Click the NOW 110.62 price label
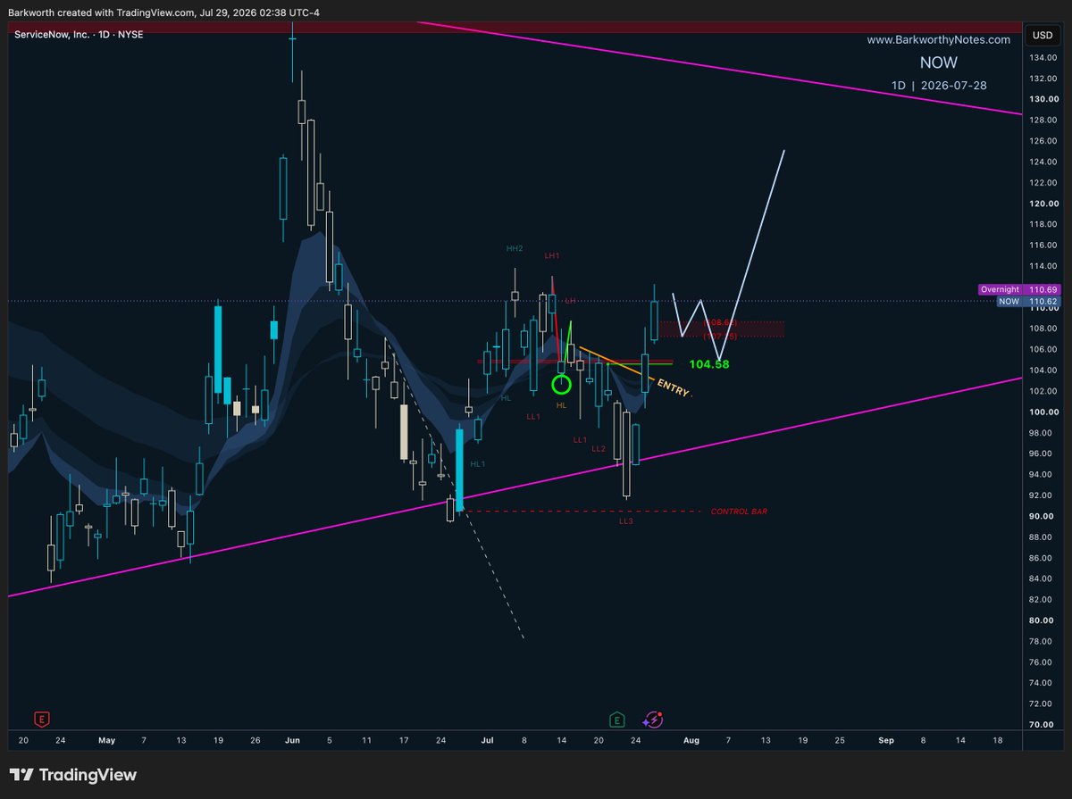Viewport: 1072px width, 799px height. pyautogui.click(x=1028, y=302)
